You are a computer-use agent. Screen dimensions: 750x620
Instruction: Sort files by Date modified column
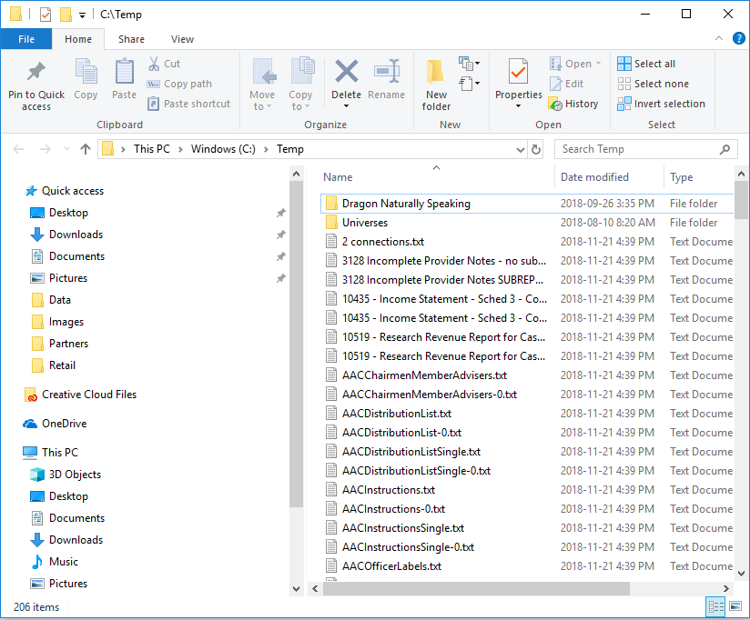point(594,177)
